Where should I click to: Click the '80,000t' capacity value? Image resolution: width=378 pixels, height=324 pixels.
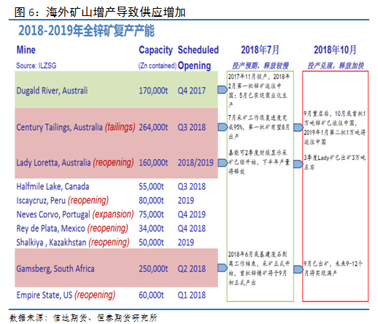pyautogui.click(x=151, y=201)
